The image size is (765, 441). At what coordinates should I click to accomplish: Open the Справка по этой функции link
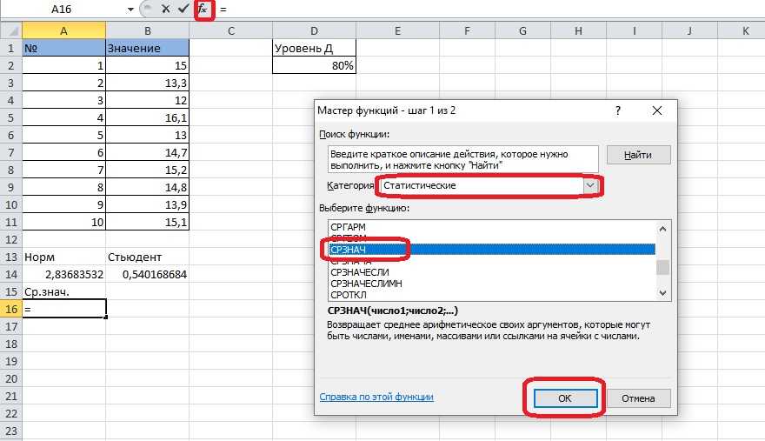pyautogui.click(x=376, y=397)
